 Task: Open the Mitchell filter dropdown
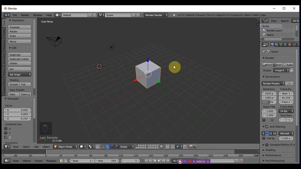click(x=286, y=133)
